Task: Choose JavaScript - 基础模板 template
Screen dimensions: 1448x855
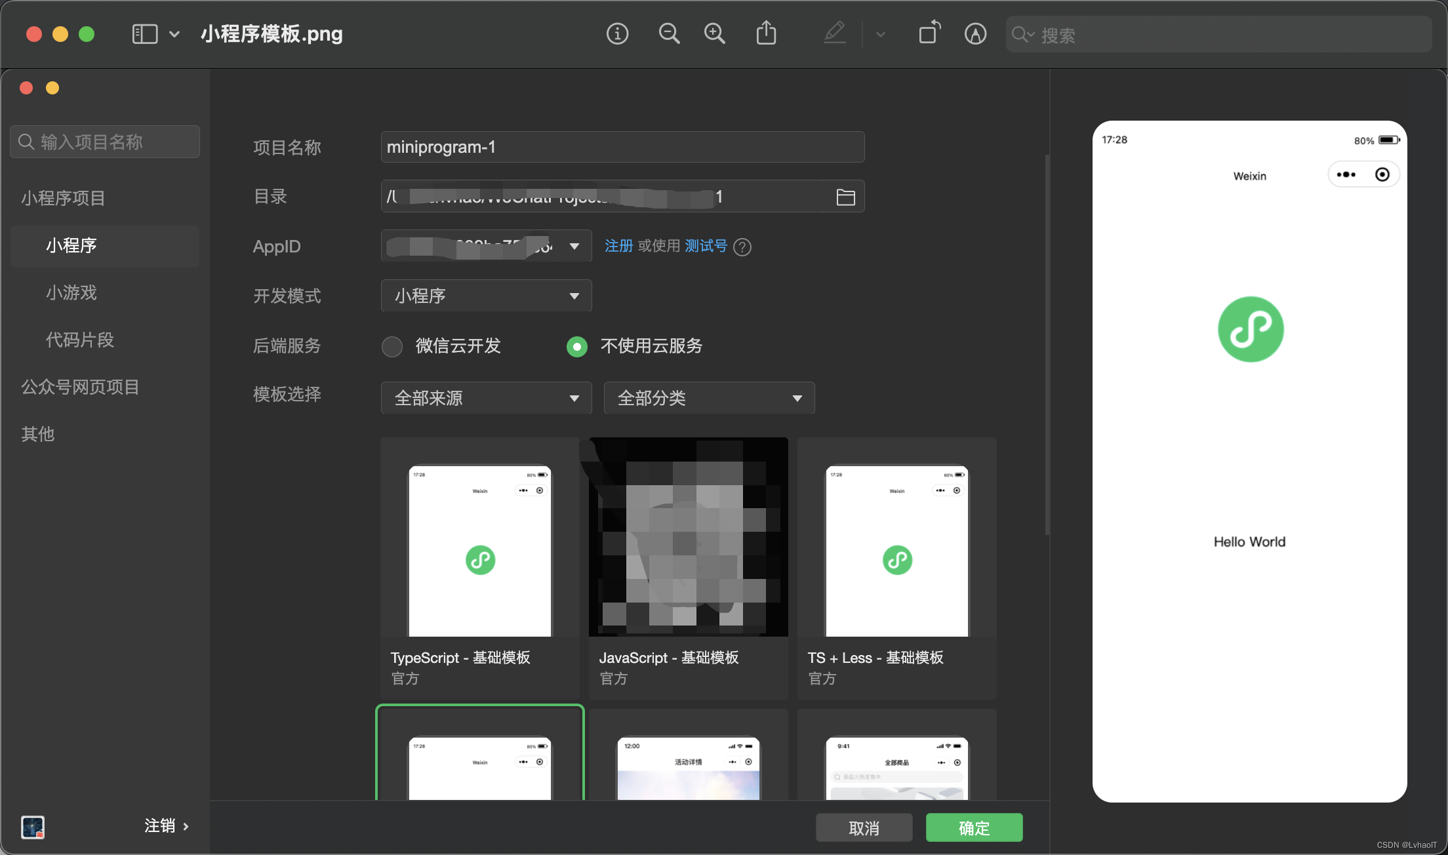Action: pyautogui.click(x=688, y=568)
